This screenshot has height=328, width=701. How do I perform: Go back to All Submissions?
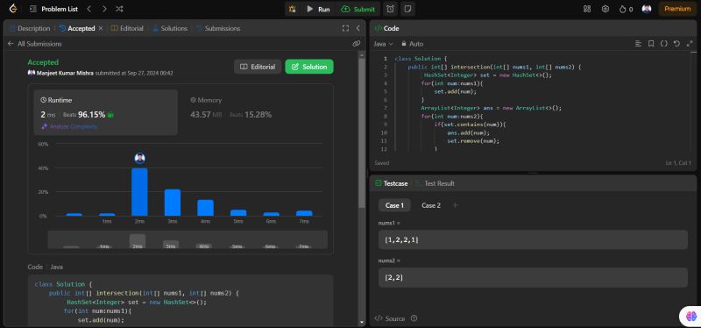tap(35, 44)
